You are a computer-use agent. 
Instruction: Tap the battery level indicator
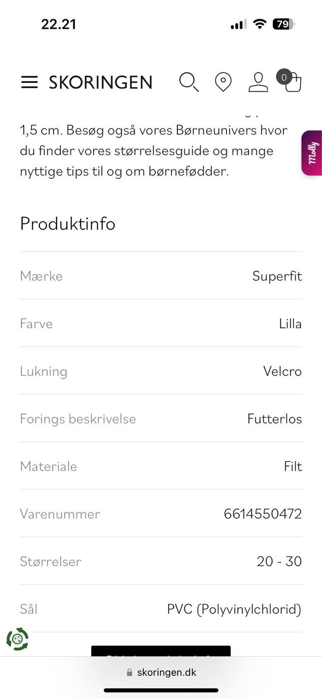tap(283, 24)
